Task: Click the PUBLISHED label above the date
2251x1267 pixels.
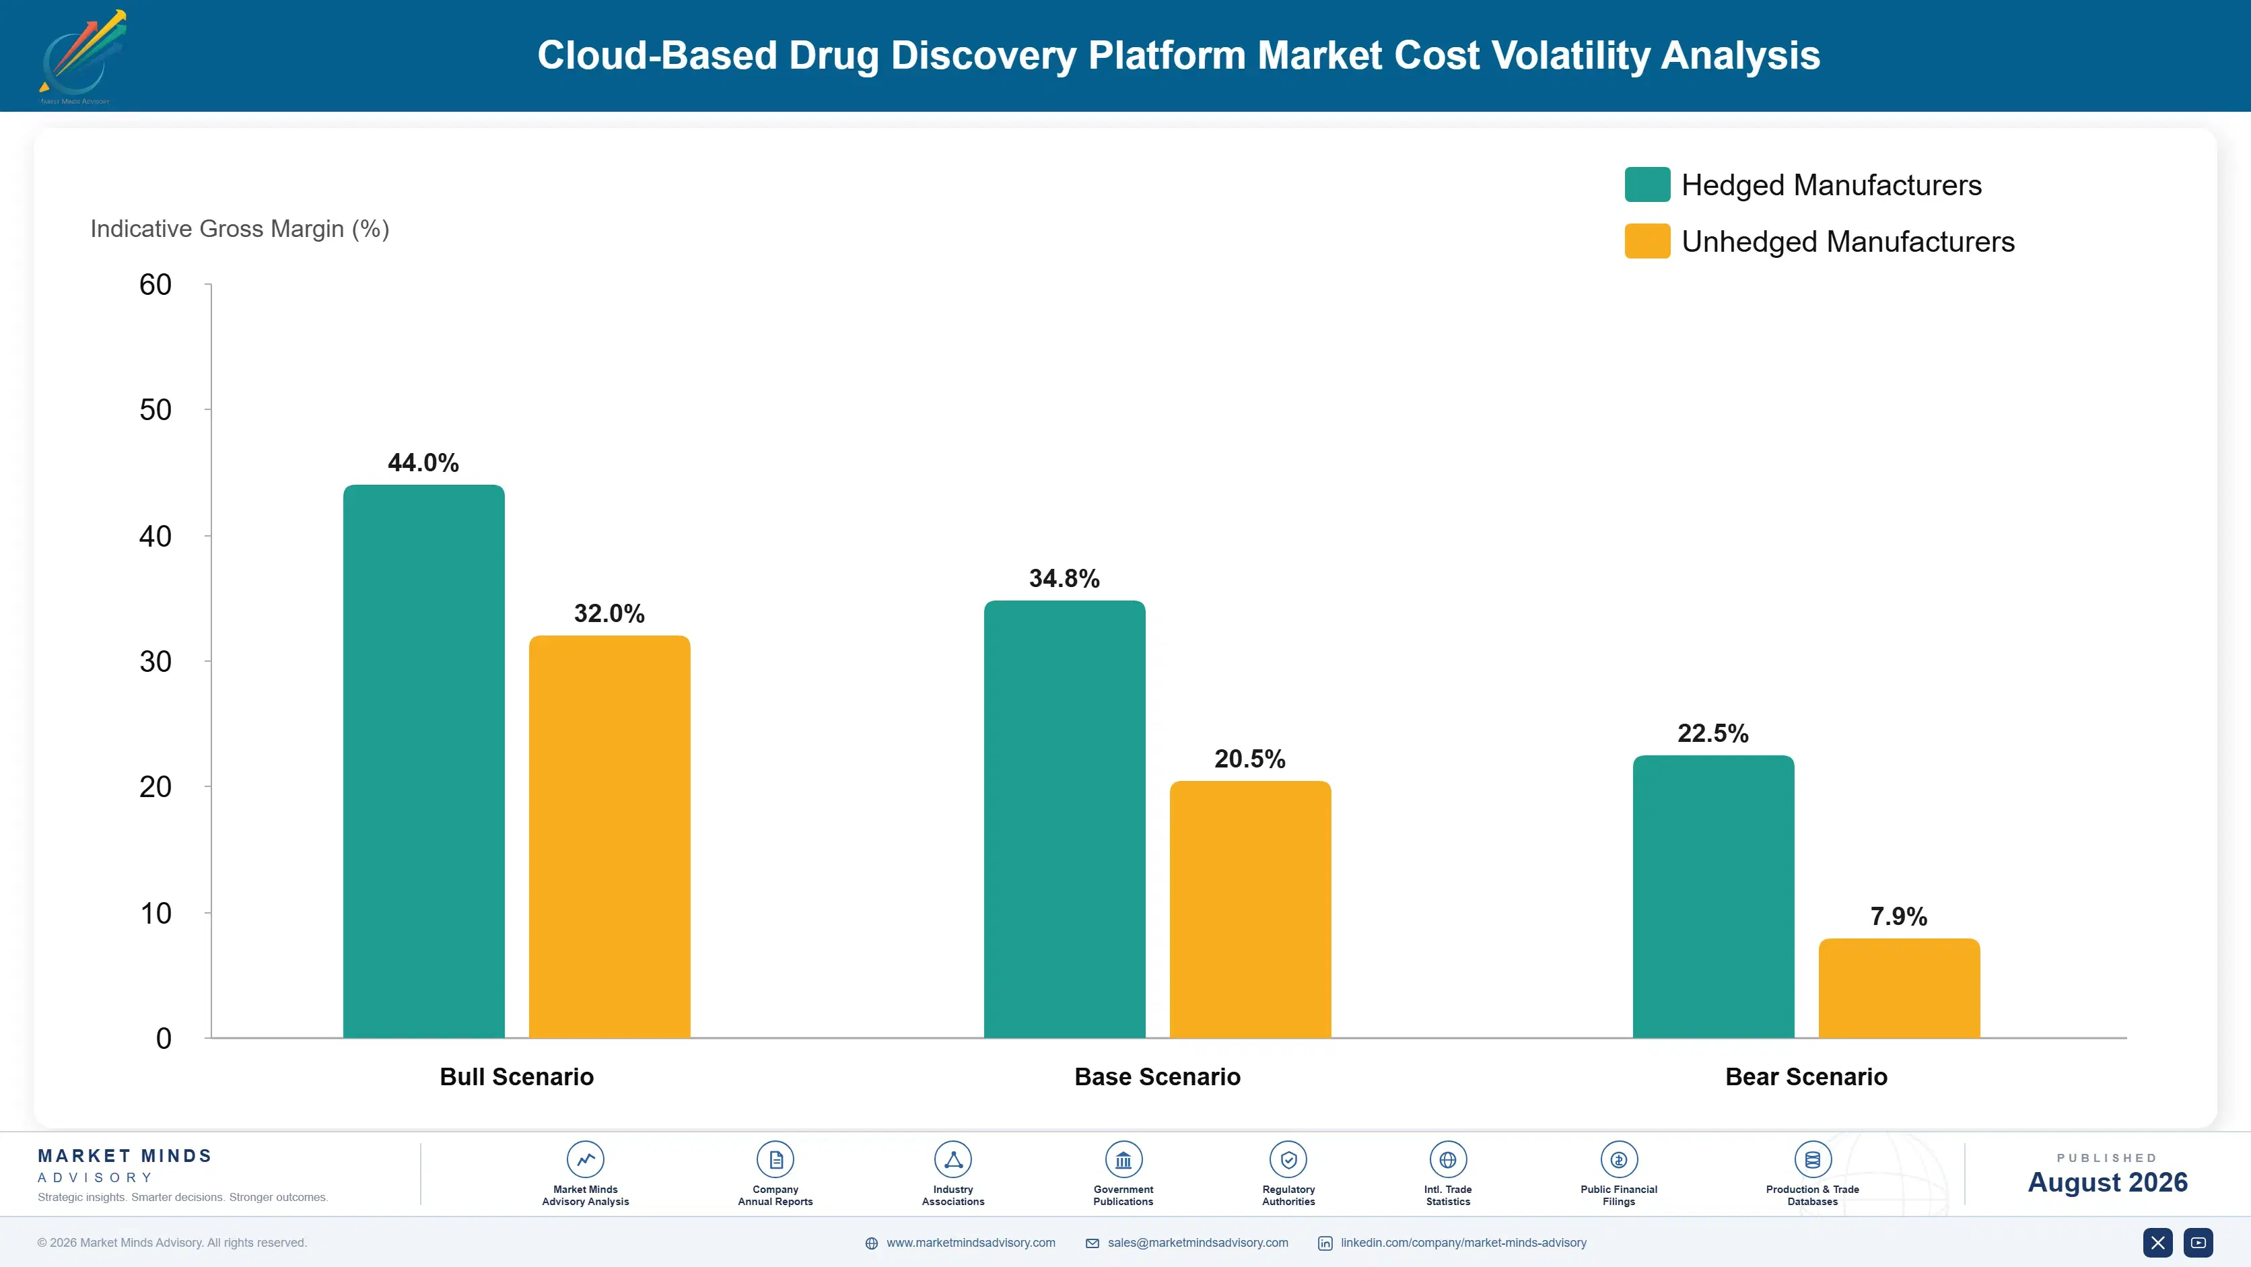Action: (x=2107, y=1158)
